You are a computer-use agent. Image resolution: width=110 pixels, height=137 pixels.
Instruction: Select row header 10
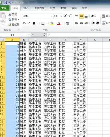coord(2,77)
